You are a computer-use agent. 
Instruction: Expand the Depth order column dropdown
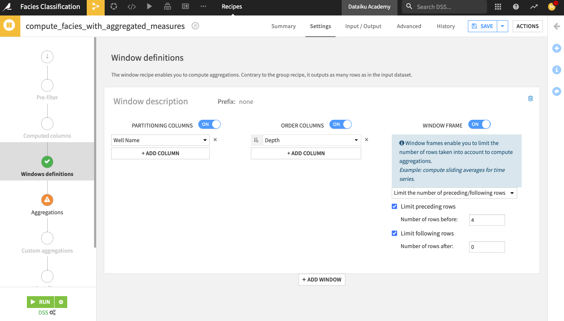click(x=312, y=140)
